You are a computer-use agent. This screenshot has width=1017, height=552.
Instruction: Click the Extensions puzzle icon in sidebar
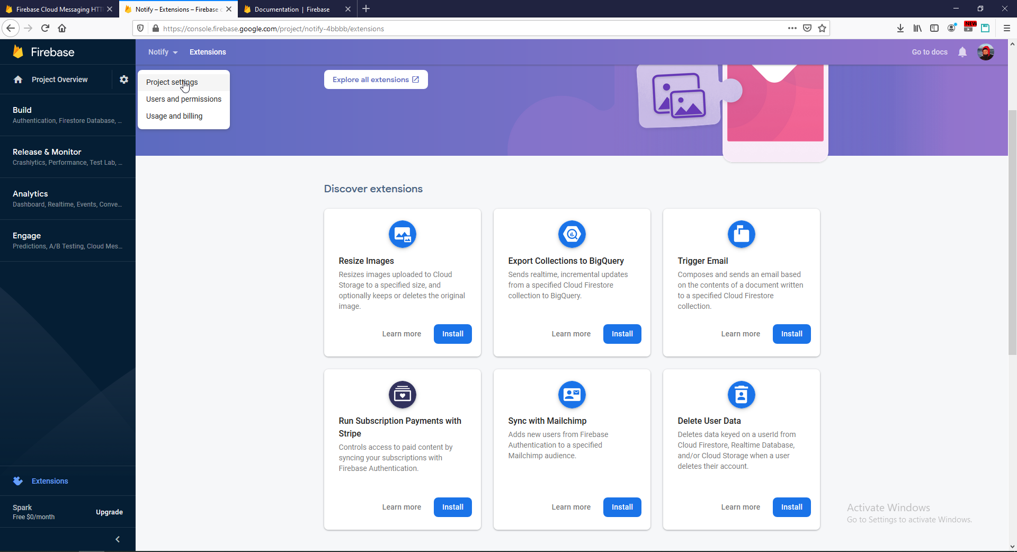click(18, 481)
